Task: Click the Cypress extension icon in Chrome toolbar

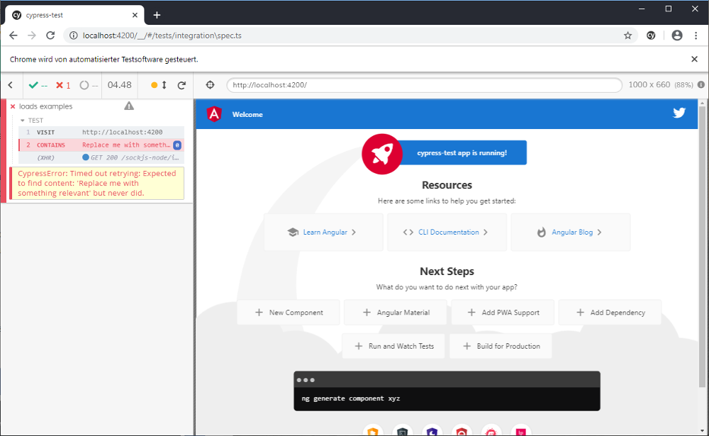Action: [x=651, y=35]
